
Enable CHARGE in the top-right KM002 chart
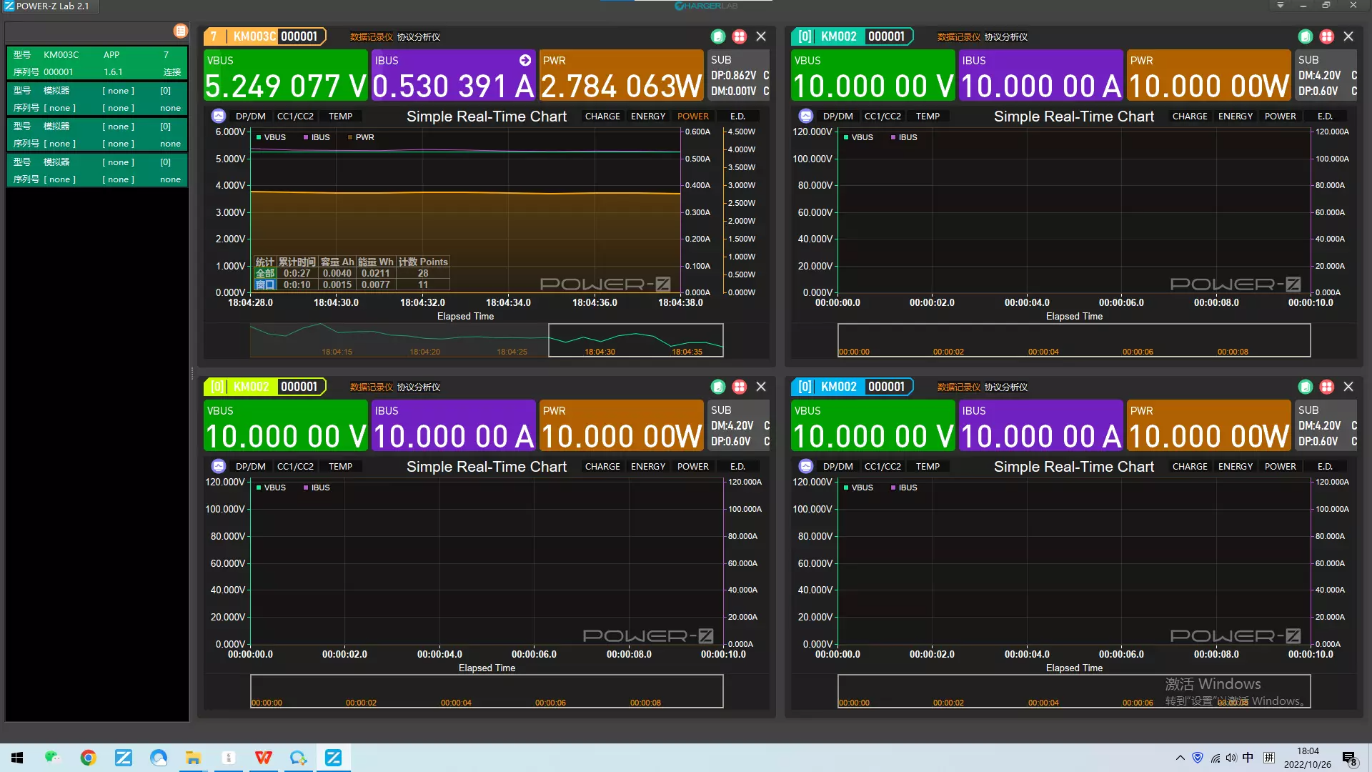(x=1190, y=117)
